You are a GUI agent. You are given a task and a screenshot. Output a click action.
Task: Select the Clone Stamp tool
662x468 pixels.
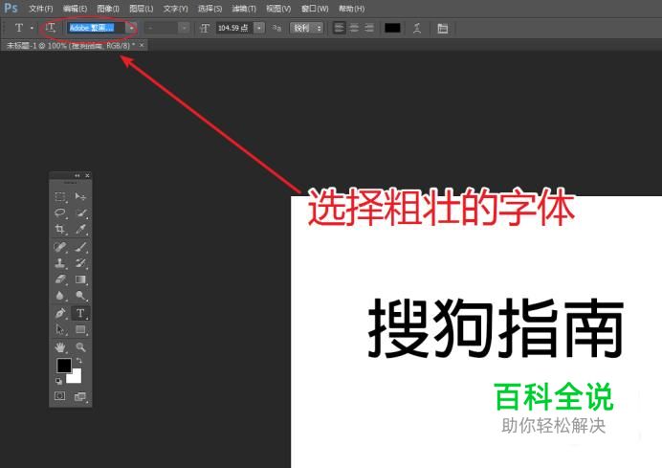coord(60,263)
